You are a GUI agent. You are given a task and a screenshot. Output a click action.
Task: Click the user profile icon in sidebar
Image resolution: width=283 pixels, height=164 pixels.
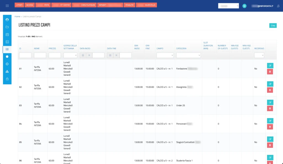7,20
